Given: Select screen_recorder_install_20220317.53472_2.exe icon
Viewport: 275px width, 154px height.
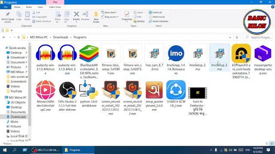Looking at the screenshot, I should [132, 90].
